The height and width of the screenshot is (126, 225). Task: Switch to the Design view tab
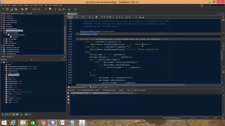(x=77, y=17)
